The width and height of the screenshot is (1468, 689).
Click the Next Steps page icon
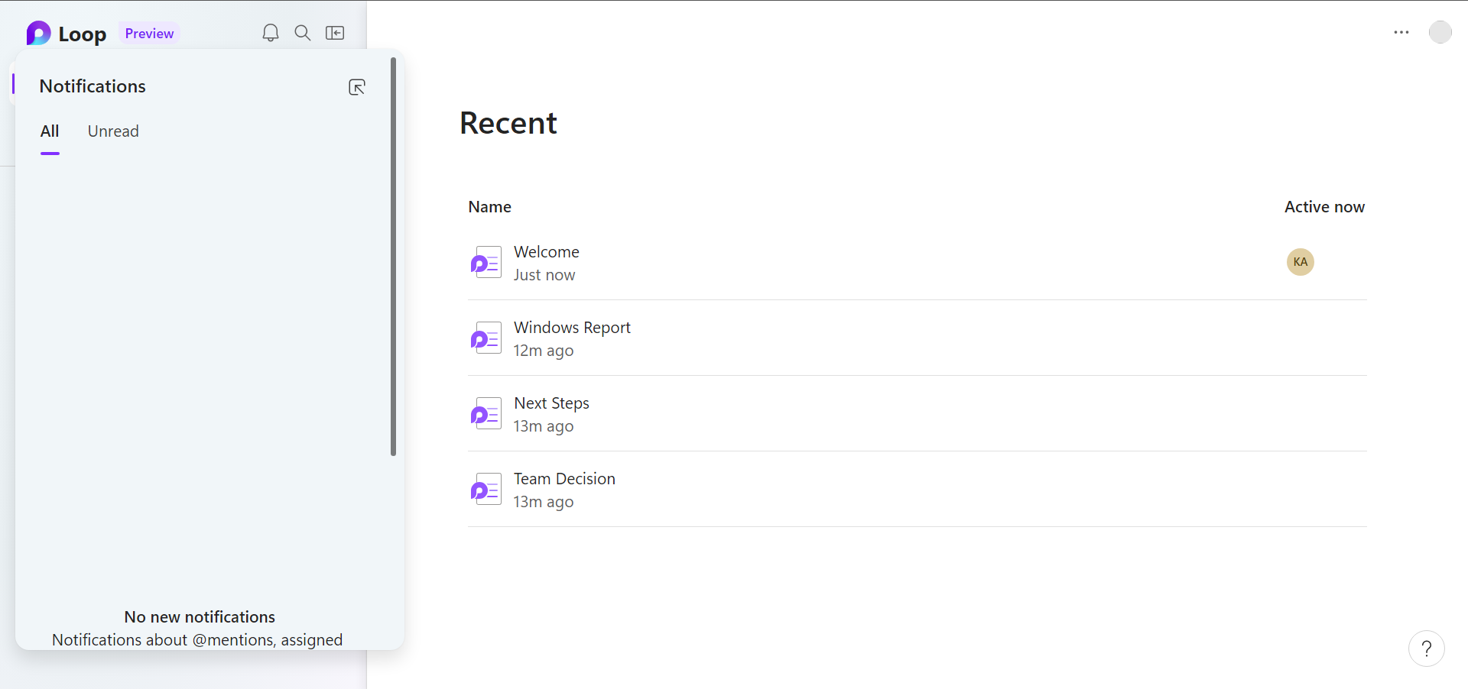coord(486,413)
